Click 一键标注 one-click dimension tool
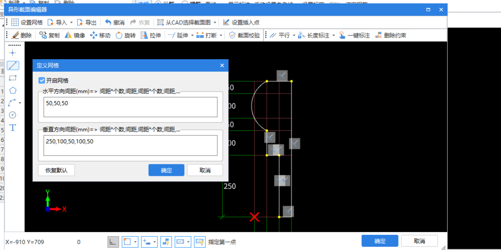501x250 pixels. (354, 35)
